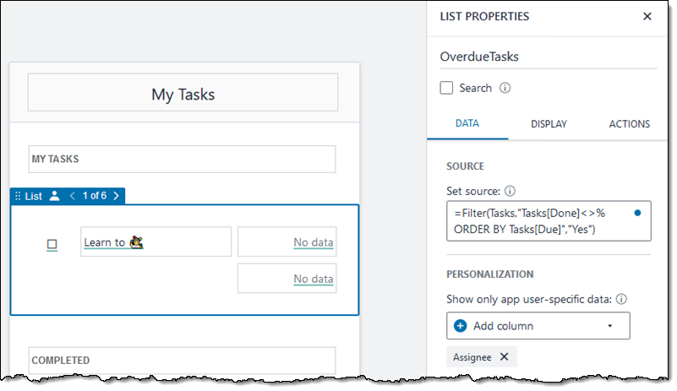
Task: Click the Set source formula field
Action: tap(541, 221)
